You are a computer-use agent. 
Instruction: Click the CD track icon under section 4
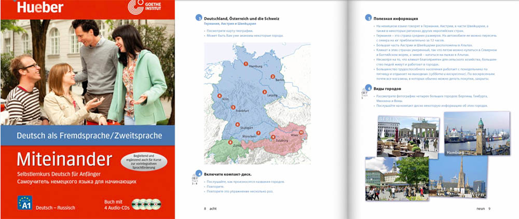click(194, 180)
